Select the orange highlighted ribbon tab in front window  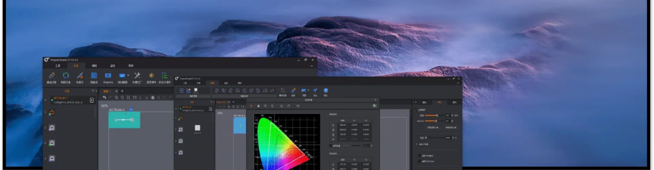point(212,83)
